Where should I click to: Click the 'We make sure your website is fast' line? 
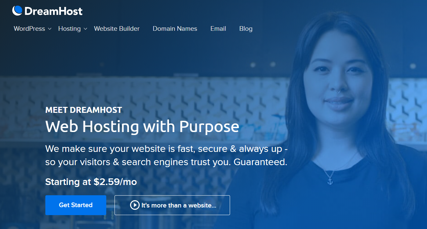coord(166,149)
